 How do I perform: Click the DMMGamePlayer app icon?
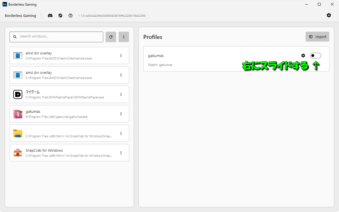coord(18,94)
